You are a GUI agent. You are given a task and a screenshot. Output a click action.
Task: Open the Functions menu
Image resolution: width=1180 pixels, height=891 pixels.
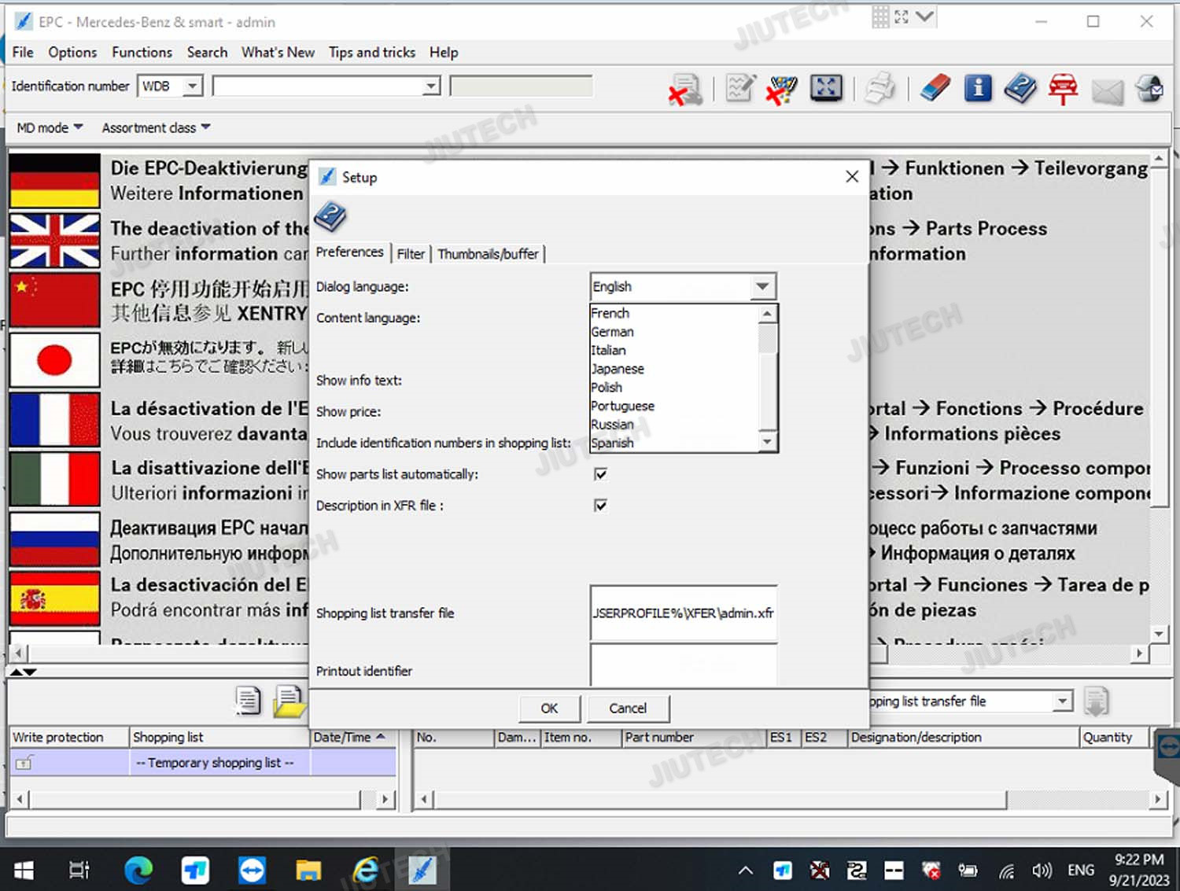(x=142, y=53)
